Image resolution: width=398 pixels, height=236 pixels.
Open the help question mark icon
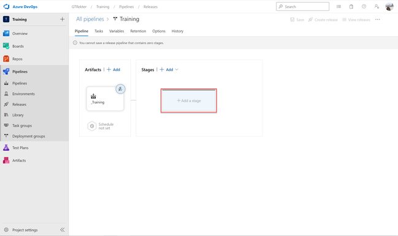pyautogui.click(x=364, y=7)
